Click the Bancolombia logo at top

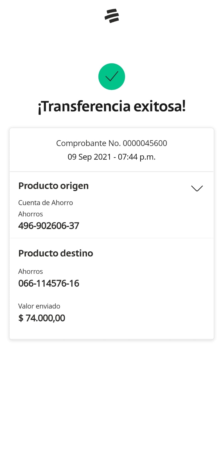click(112, 16)
